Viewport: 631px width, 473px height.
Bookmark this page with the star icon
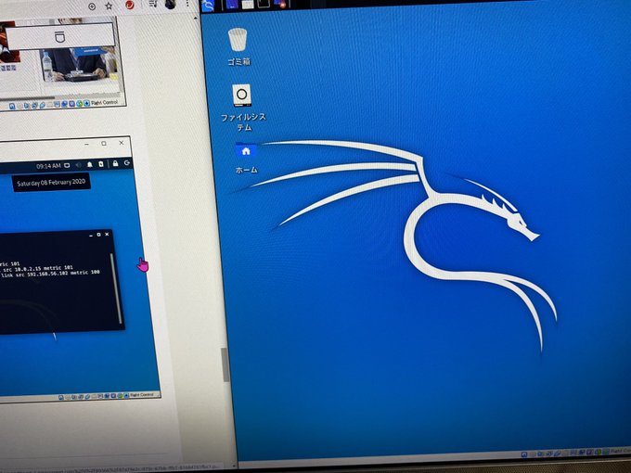109,6
